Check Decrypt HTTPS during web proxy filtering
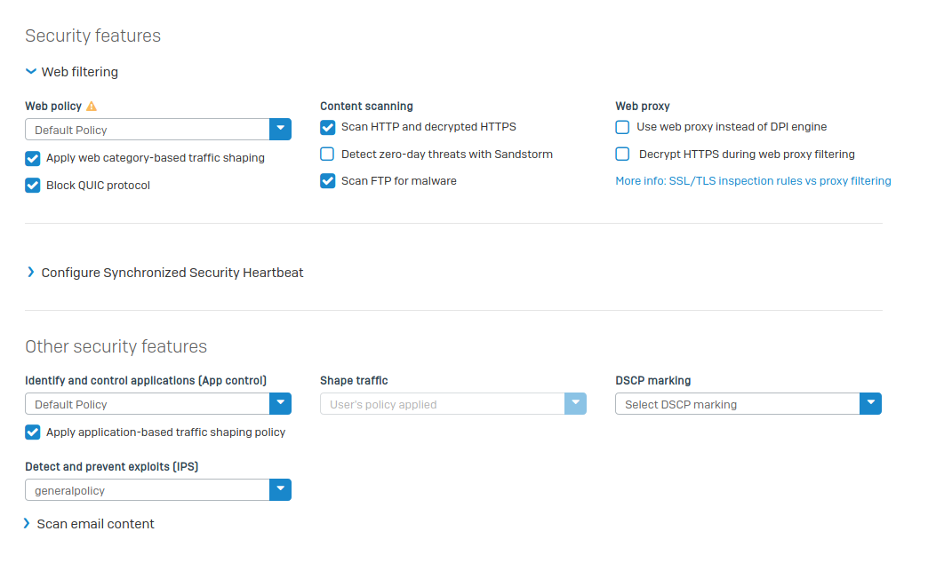Image resolution: width=928 pixels, height=571 pixels. point(623,155)
